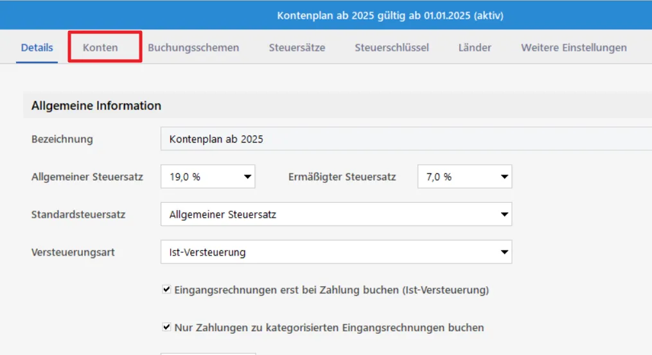The width and height of the screenshot is (652, 355).
Task: Open the Buchungsschemen tab
Action: pos(193,48)
